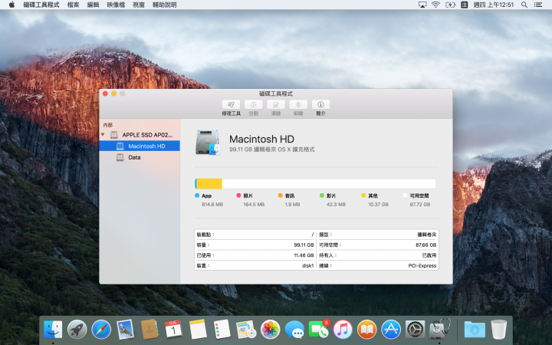The height and width of the screenshot is (345, 552).
Task: Open the Downloads folder in the Dock
Action: (x=475, y=330)
